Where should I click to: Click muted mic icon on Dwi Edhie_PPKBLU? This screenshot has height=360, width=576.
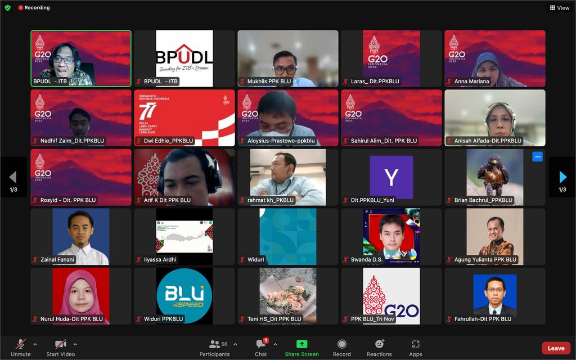139,141
